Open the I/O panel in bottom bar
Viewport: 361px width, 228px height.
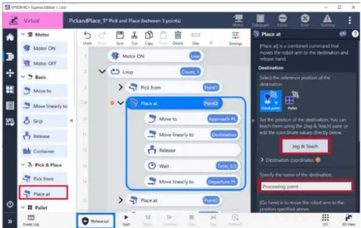(325, 220)
